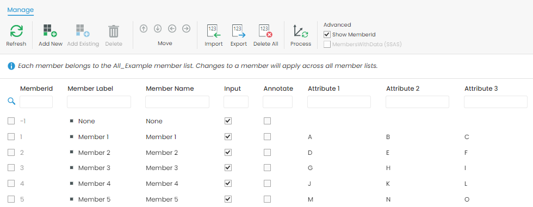
Task: Click the Attribute 2 filter field
Action: [x=417, y=102]
